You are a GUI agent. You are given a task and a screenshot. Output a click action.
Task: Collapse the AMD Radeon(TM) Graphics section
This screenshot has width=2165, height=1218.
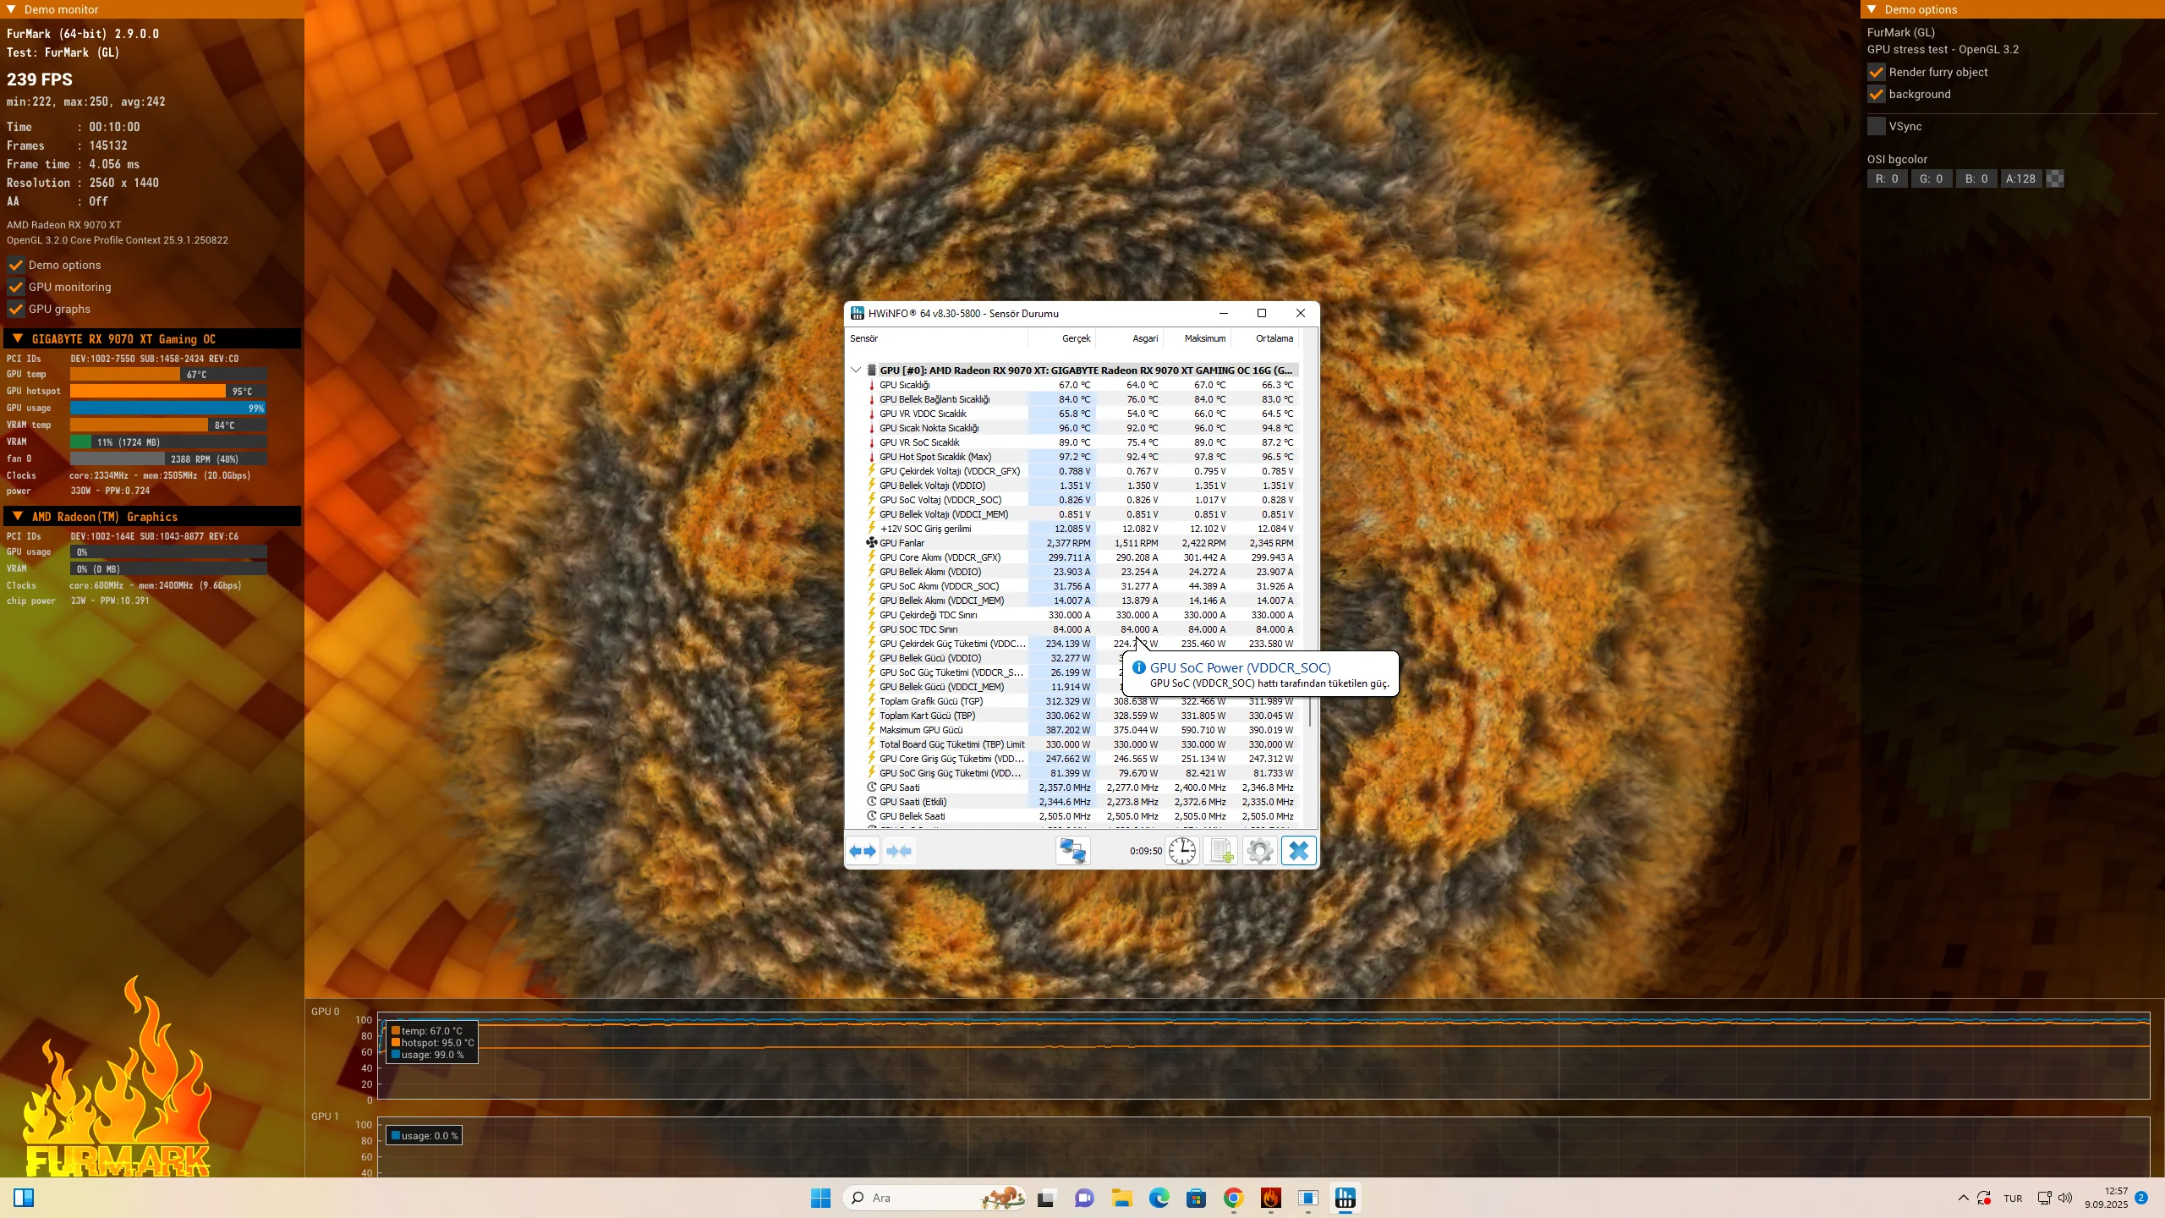tap(18, 517)
